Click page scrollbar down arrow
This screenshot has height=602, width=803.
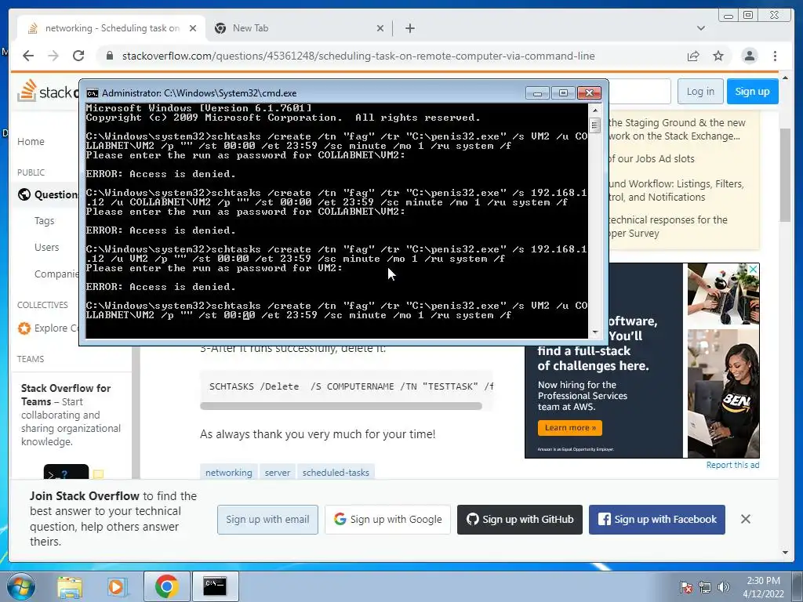(785, 552)
